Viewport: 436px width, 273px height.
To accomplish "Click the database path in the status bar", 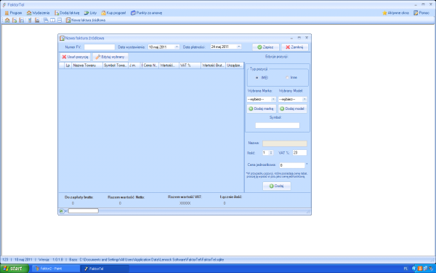I will 152,260.
